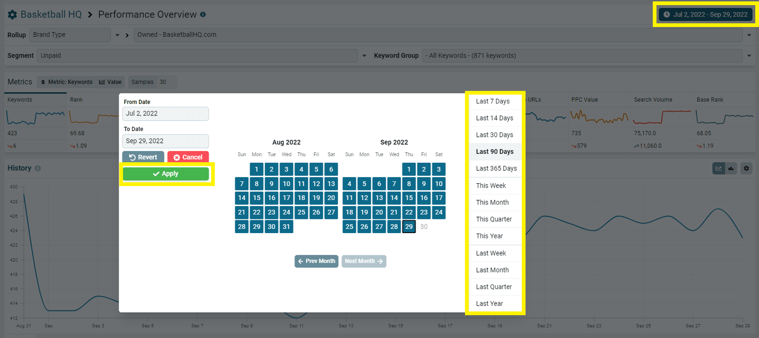This screenshot has width=759, height=338.
Task: Select the Last 30 Days preset
Action: [495, 135]
